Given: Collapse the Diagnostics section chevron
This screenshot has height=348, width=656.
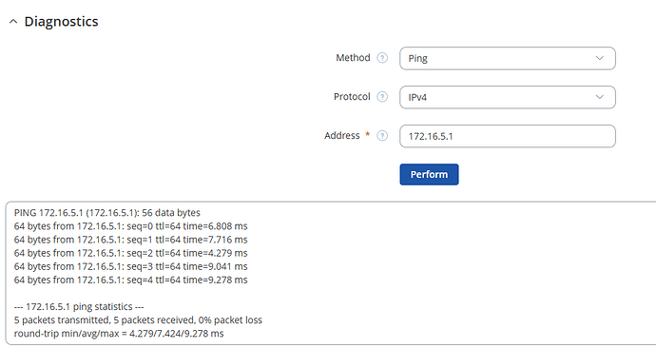Looking at the screenshot, I should [x=13, y=21].
